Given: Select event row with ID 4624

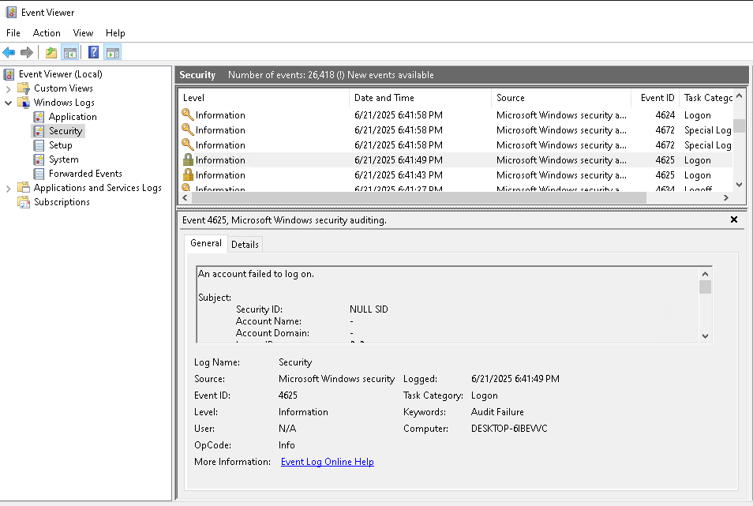Looking at the screenshot, I should (x=456, y=115).
